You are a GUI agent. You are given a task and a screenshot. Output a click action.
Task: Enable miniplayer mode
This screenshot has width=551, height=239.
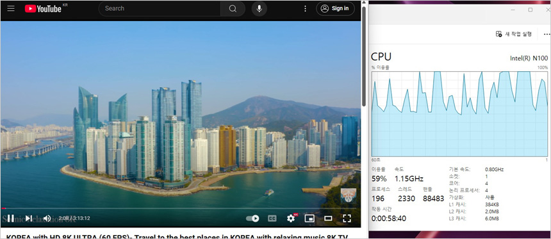[x=309, y=218]
